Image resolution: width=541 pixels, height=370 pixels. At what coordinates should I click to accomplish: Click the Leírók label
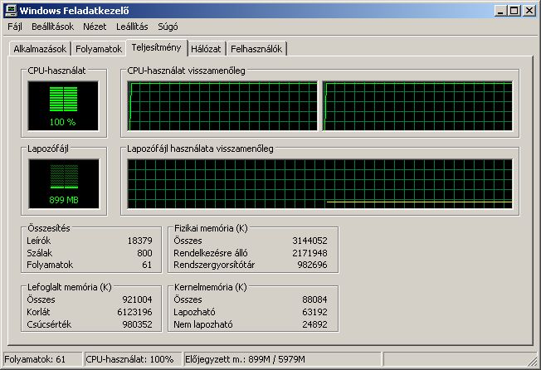[39, 241]
